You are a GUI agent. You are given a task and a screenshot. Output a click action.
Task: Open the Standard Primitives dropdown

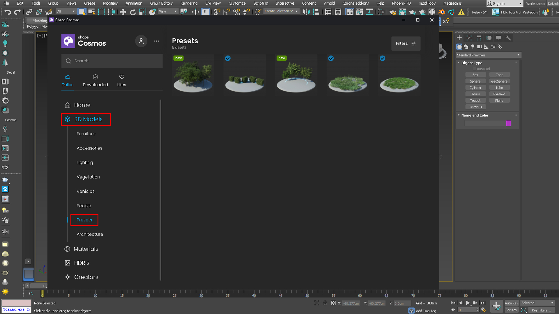click(x=488, y=55)
